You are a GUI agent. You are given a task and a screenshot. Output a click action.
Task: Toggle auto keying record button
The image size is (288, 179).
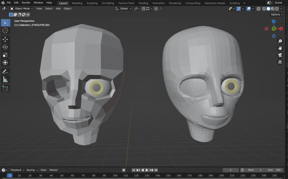click(x=123, y=170)
